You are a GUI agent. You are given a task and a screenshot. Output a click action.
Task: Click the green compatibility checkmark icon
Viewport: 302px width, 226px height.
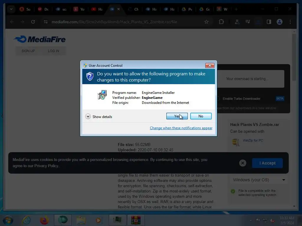click(x=233, y=191)
